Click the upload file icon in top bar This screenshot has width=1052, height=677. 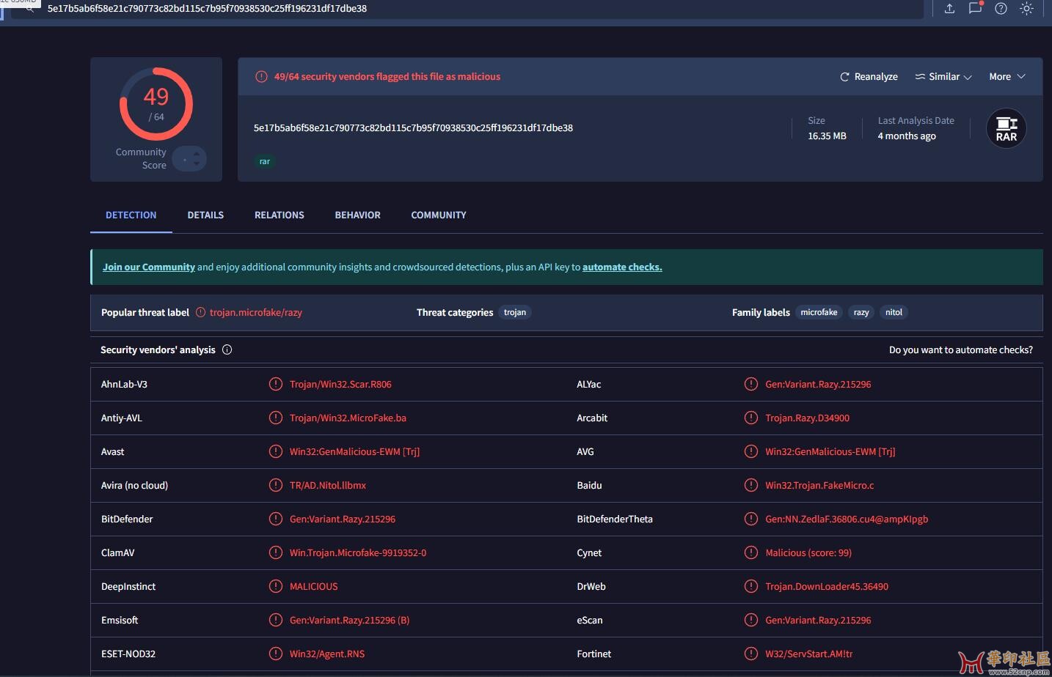[x=949, y=9]
